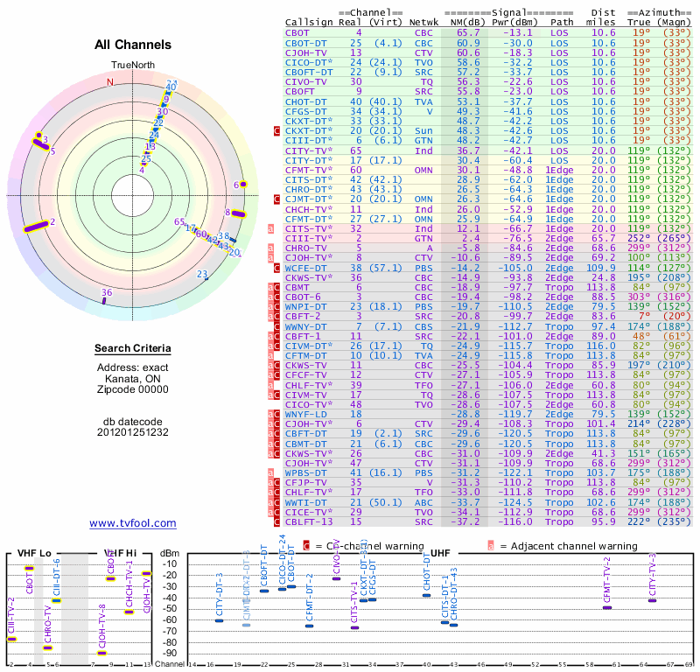Click the CBOT callsign in first row

click(x=298, y=32)
